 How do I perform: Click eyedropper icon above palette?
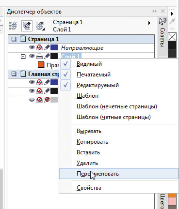(x=172, y=21)
